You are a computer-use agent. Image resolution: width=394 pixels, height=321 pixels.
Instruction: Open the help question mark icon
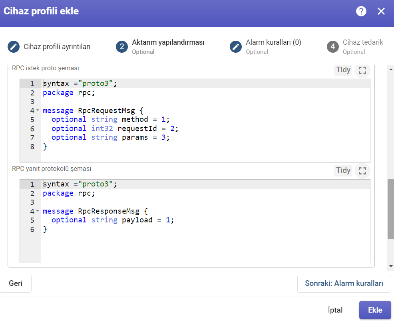tap(361, 11)
